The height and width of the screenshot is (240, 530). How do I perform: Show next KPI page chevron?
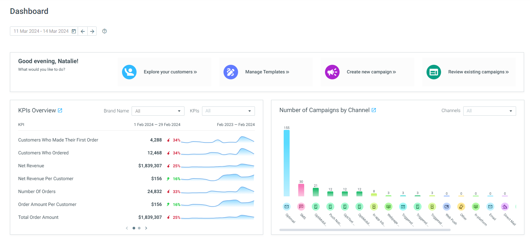click(x=146, y=228)
